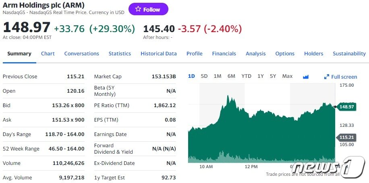View the Historical Data tab

coord(158,54)
